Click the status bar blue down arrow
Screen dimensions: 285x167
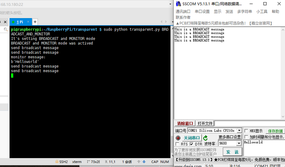[144, 162]
